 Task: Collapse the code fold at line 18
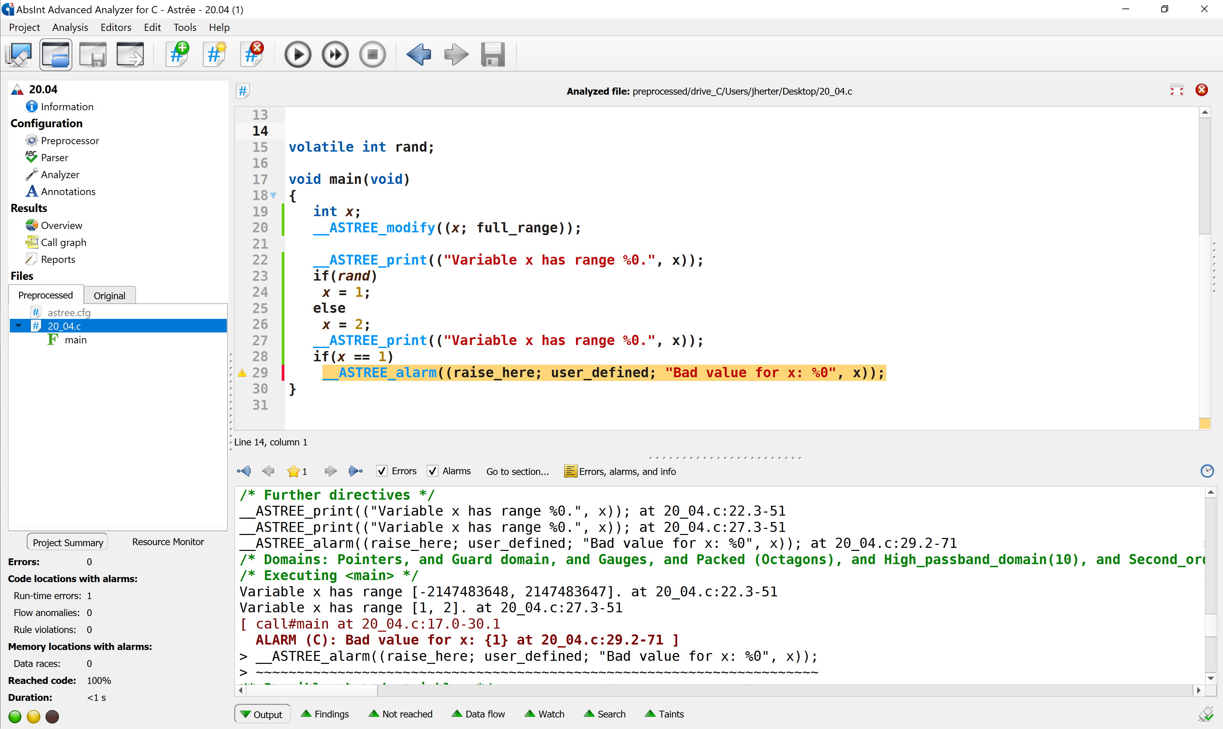click(274, 195)
